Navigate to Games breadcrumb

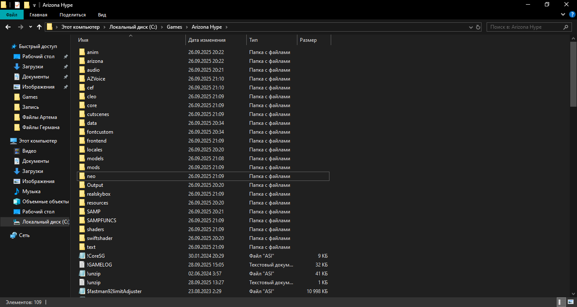pyautogui.click(x=174, y=27)
